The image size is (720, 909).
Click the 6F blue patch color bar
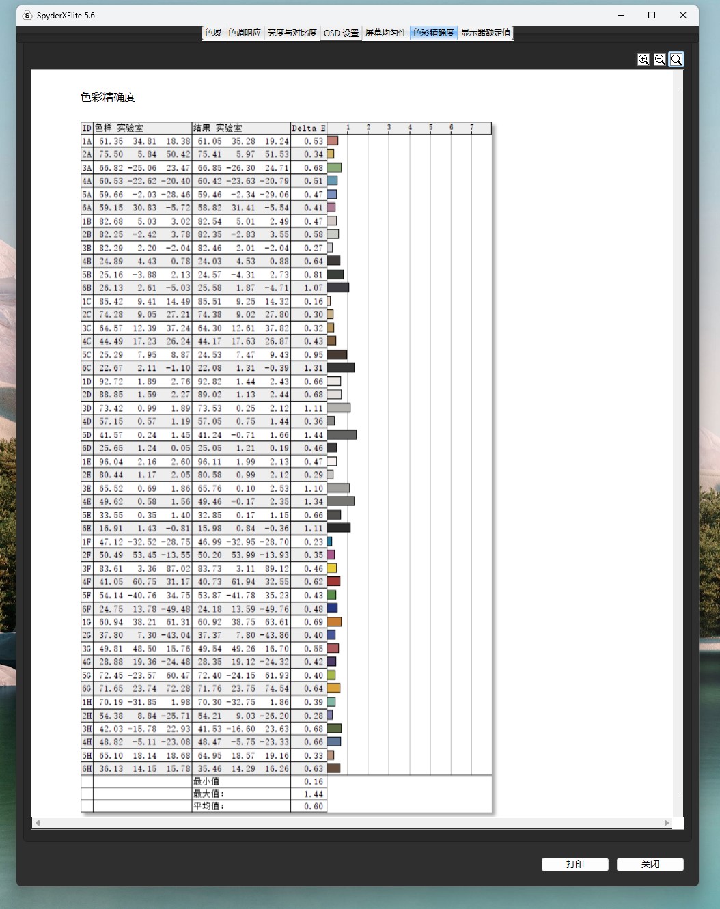pyautogui.click(x=332, y=608)
